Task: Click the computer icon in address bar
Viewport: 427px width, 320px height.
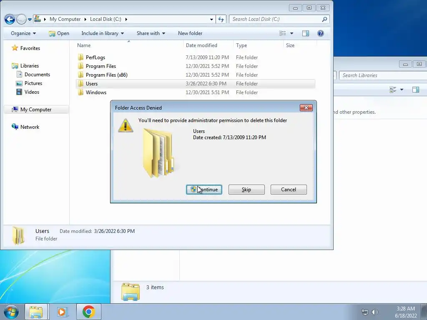Action: click(38, 19)
